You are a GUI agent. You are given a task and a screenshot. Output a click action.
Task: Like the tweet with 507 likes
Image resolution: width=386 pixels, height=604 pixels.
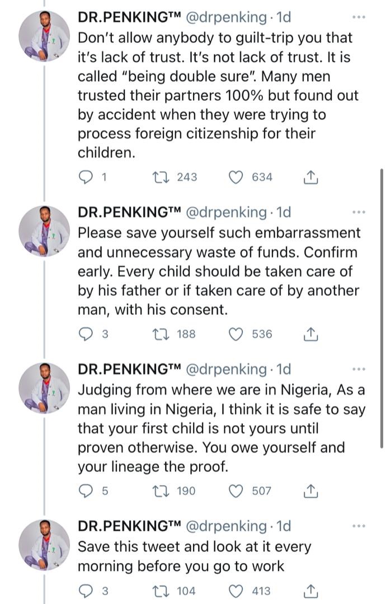point(237,491)
